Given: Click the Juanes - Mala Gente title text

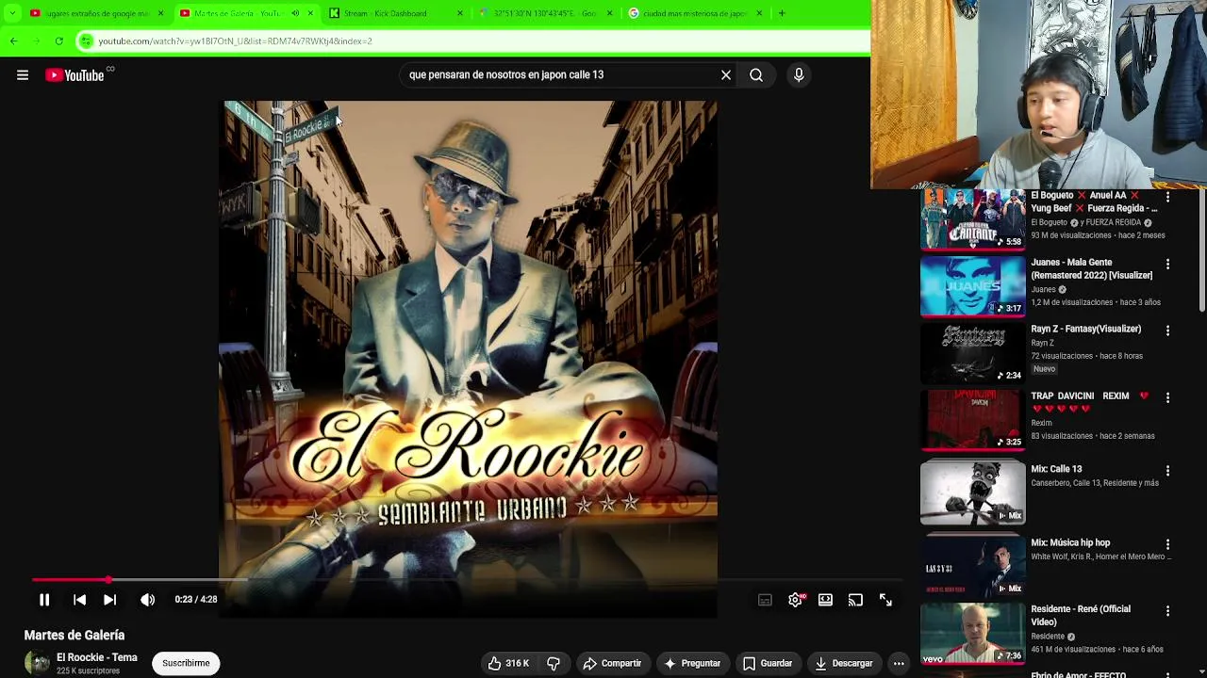Looking at the screenshot, I should tap(1091, 268).
